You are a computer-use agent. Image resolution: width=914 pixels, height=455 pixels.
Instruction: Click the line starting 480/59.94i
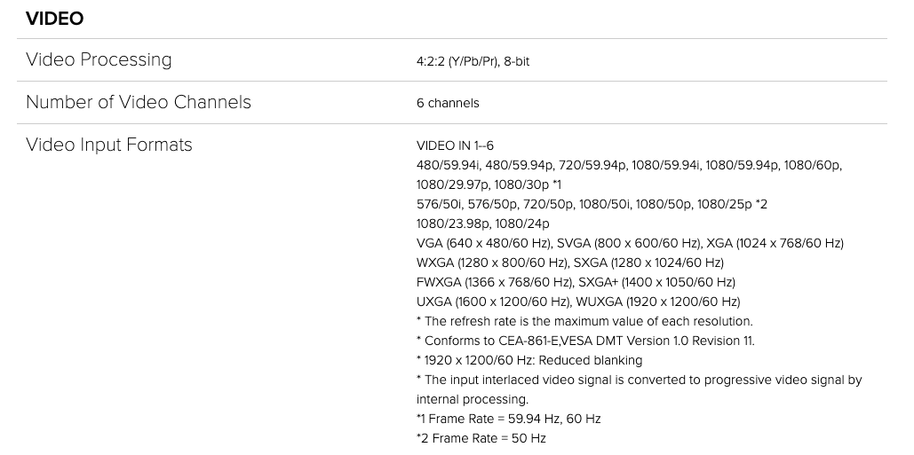(629, 165)
